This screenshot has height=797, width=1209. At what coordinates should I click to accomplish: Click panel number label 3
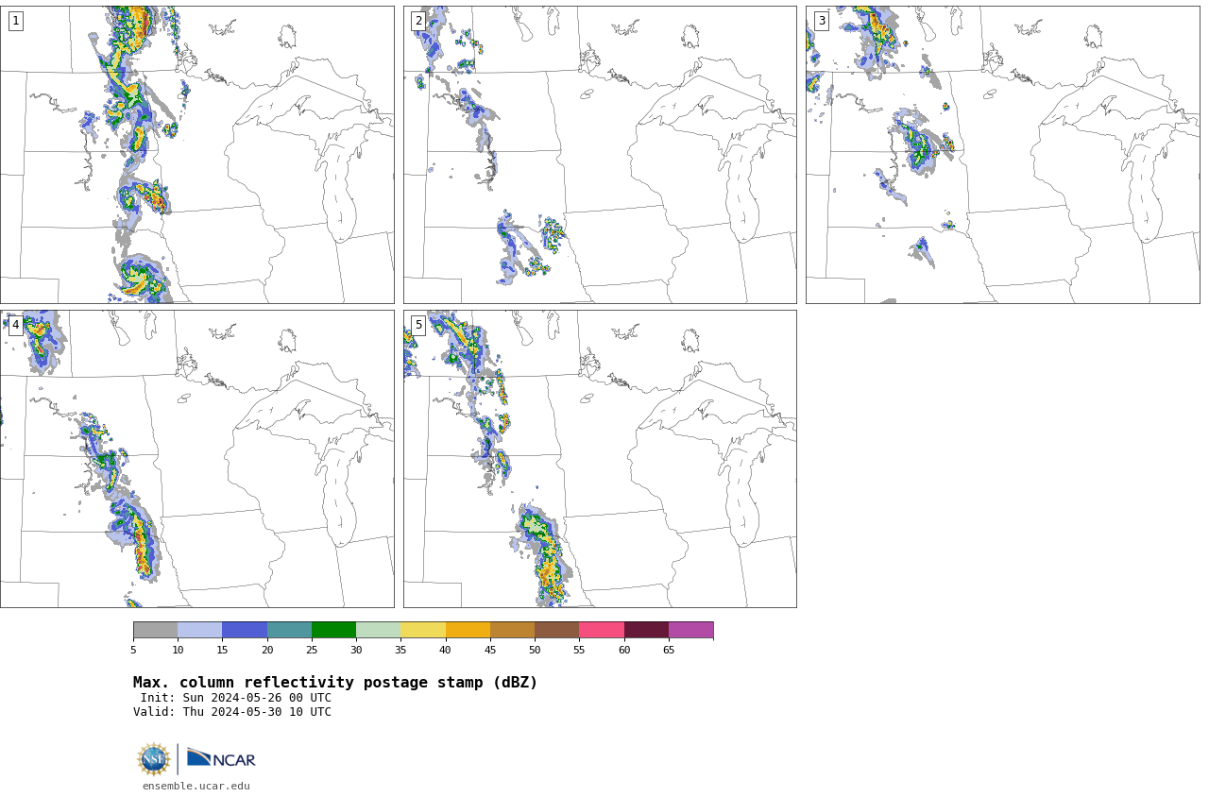tap(821, 21)
